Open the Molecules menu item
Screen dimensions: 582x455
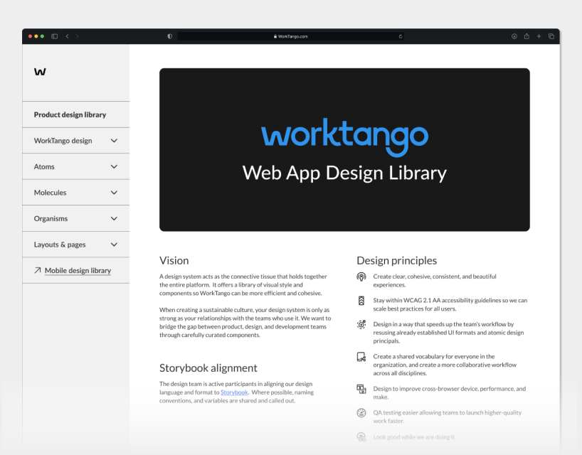coord(75,193)
